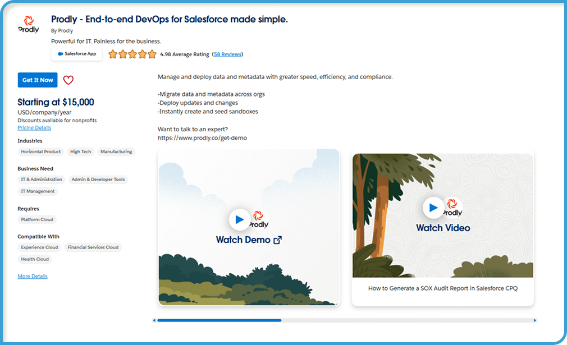Click the 'By Prodly' publisher text

62,31
